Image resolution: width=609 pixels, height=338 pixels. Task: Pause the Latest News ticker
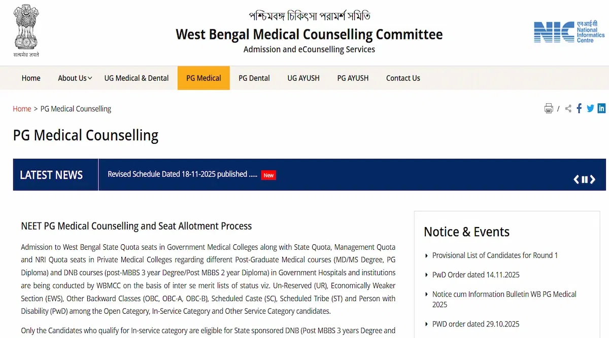click(584, 179)
